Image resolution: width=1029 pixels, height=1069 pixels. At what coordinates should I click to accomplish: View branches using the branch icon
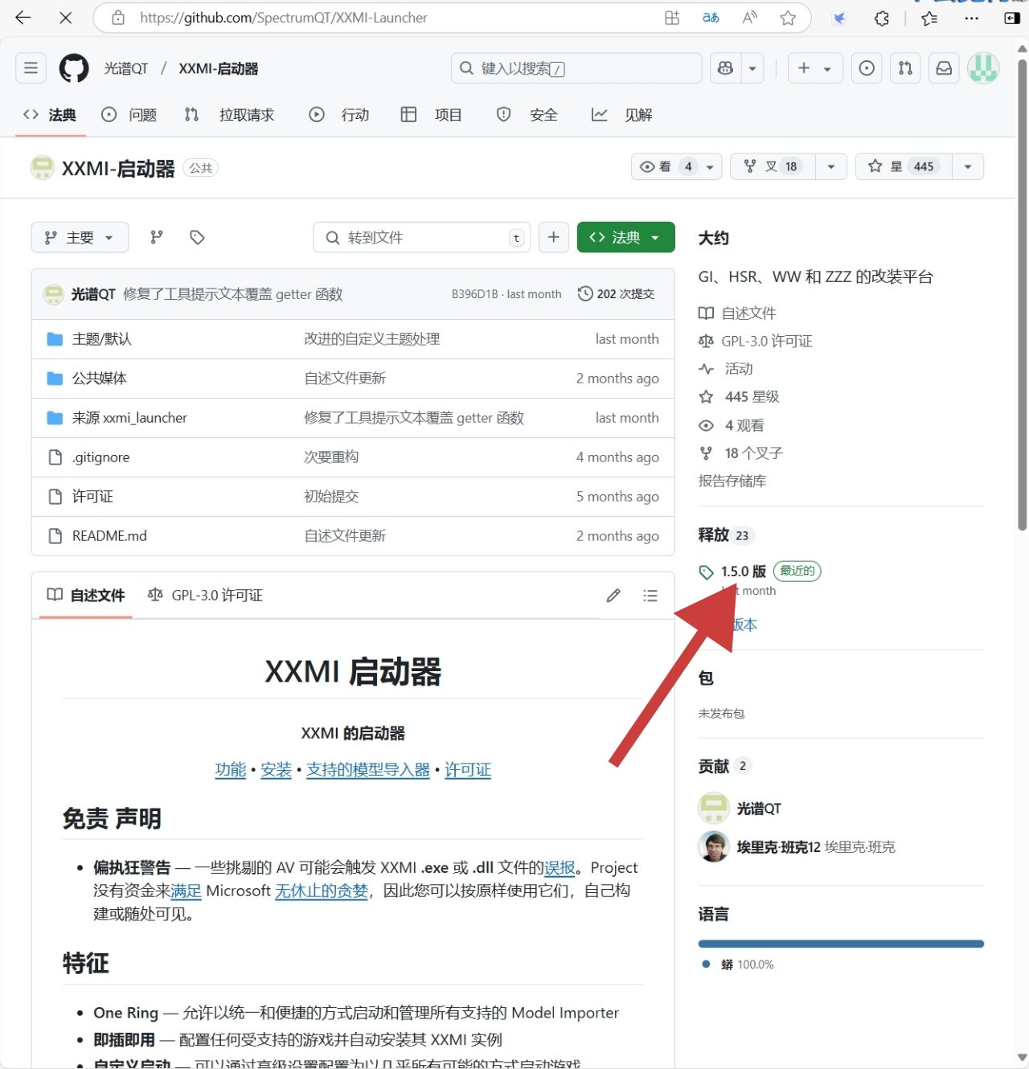pos(157,237)
